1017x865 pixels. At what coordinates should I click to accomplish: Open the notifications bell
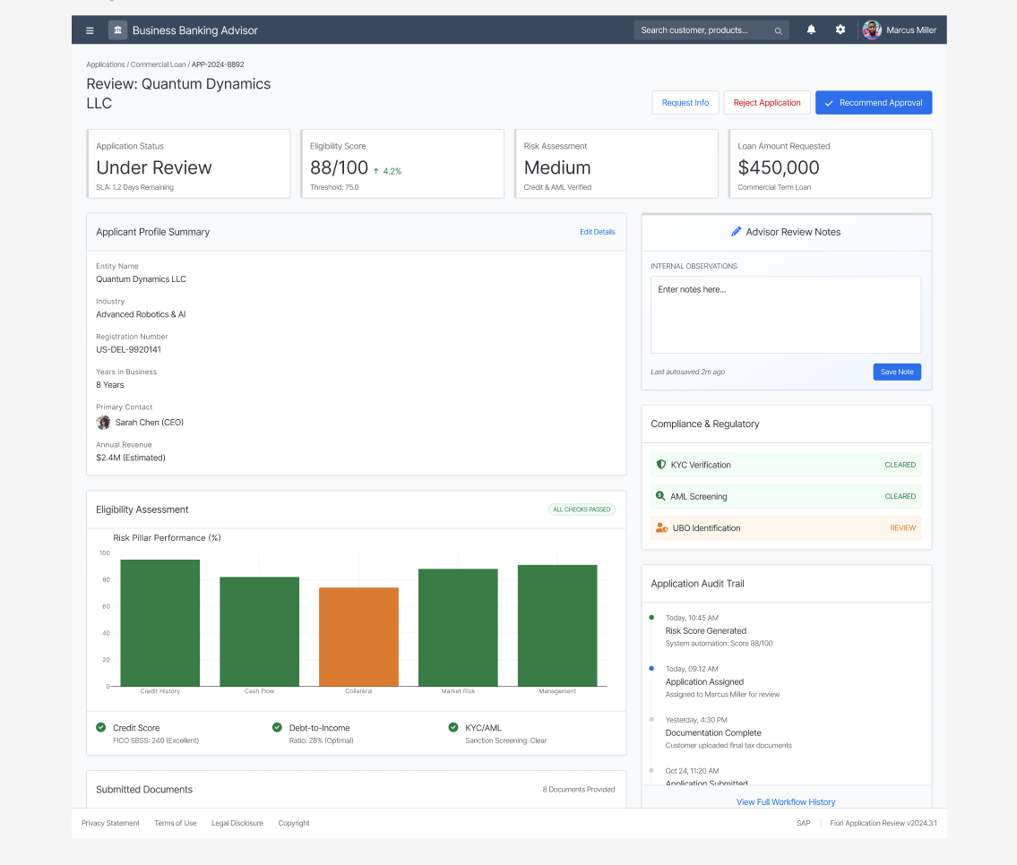point(811,30)
